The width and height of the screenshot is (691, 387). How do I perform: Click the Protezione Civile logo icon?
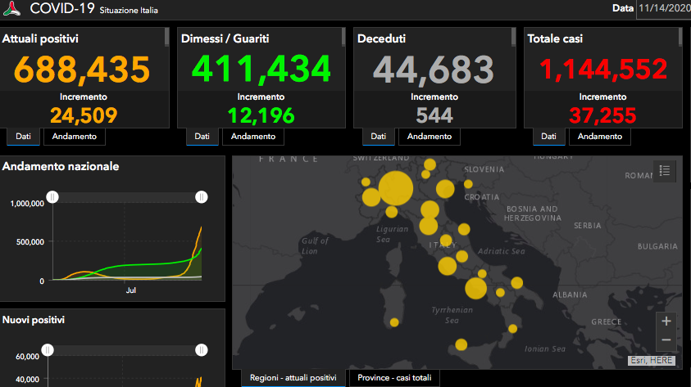[x=12, y=9]
